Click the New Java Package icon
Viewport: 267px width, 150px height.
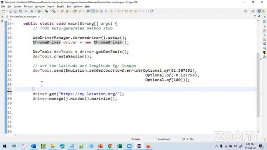62,11
